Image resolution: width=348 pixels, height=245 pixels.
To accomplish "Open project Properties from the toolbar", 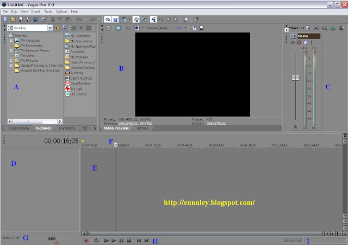I will coord(43,20).
